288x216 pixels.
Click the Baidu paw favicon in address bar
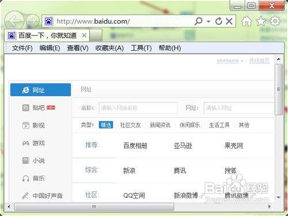tap(49, 21)
